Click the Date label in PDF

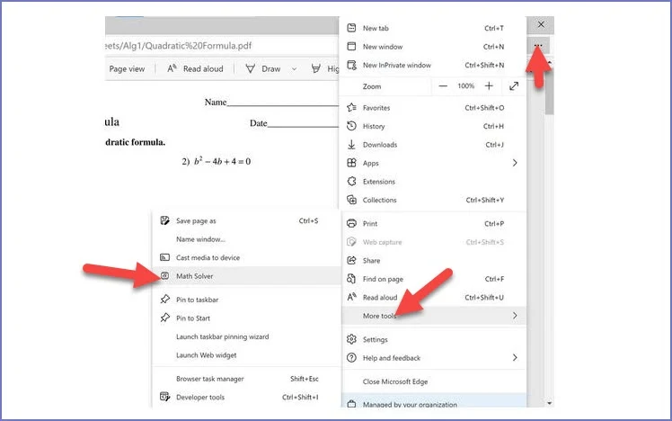[259, 123]
